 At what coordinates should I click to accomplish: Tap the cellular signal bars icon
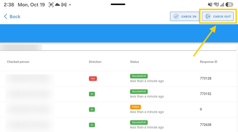point(222,5)
